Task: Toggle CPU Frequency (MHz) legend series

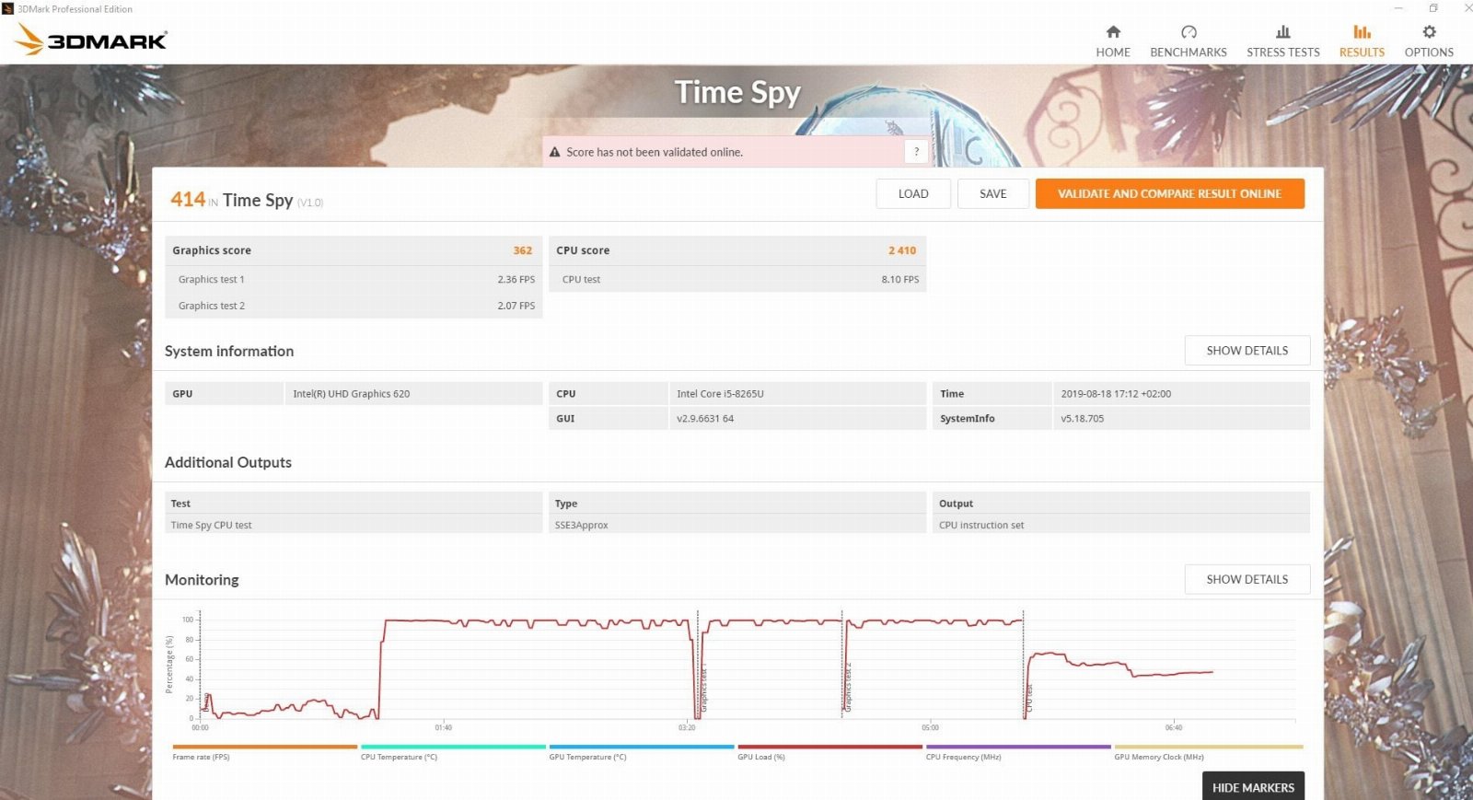Action: 963,757
